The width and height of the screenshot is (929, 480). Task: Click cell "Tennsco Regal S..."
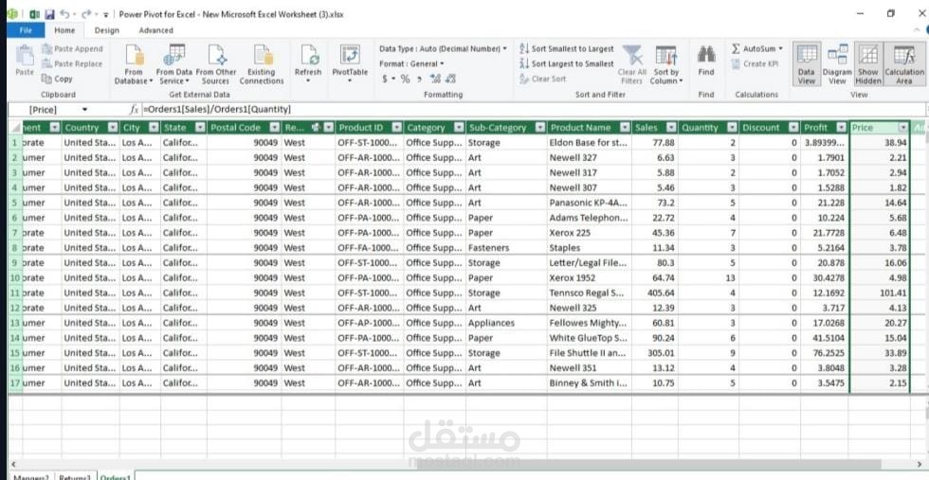pyautogui.click(x=589, y=293)
